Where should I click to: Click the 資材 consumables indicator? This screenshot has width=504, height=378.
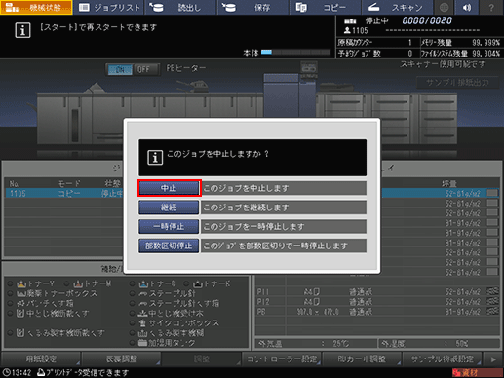point(477,372)
